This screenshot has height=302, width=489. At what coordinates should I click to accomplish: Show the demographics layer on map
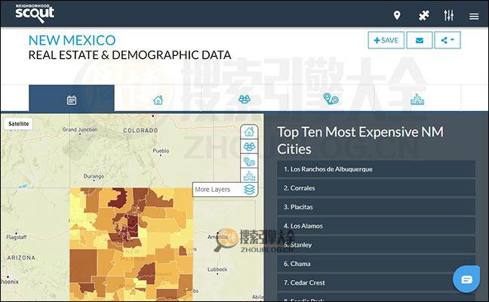click(x=249, y=147)
